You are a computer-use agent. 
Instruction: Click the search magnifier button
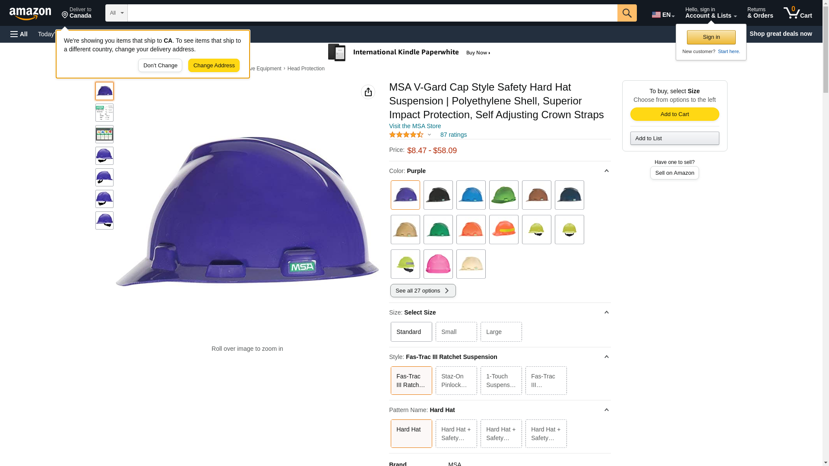pos(627,13)
